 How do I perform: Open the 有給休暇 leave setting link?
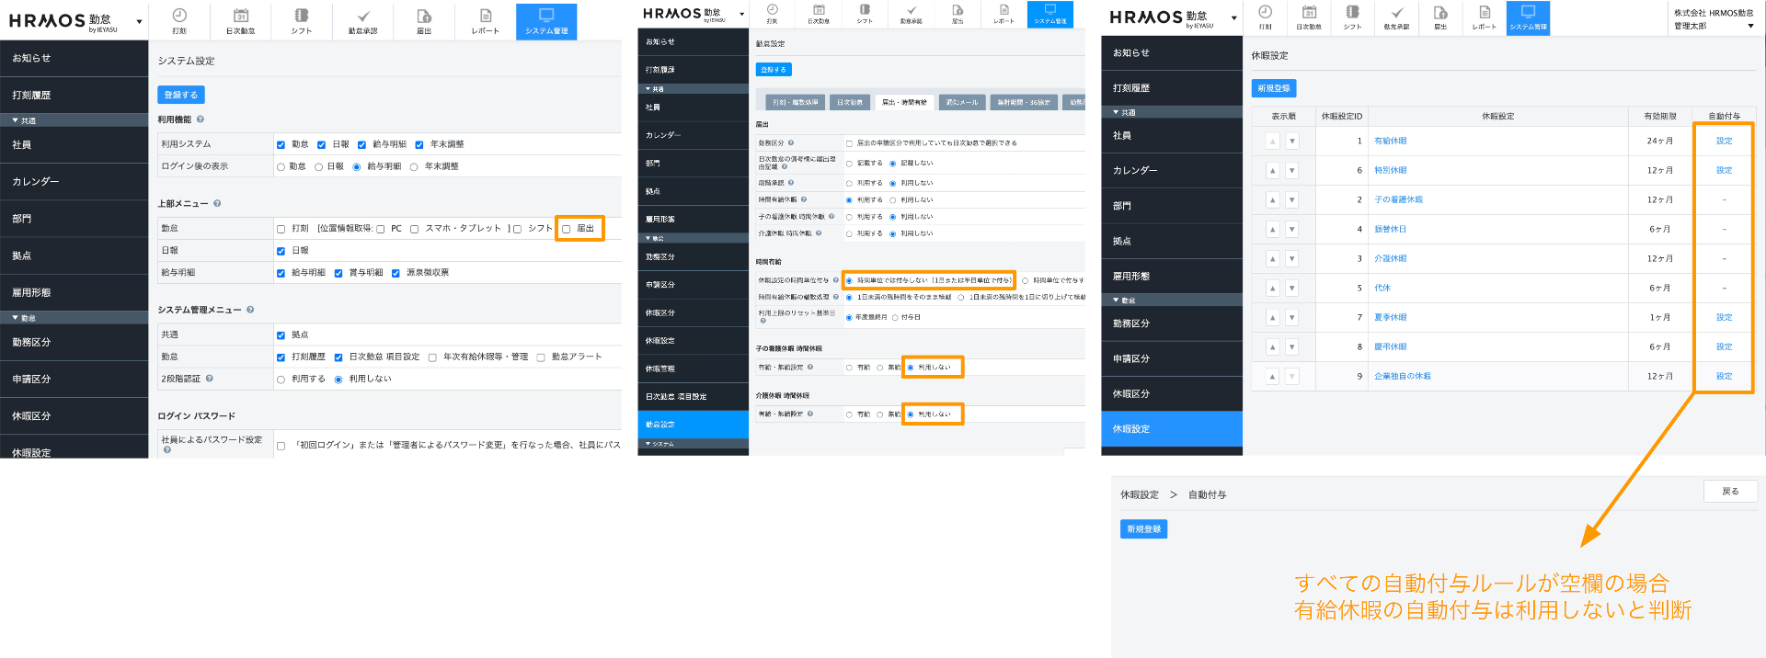1390,142
